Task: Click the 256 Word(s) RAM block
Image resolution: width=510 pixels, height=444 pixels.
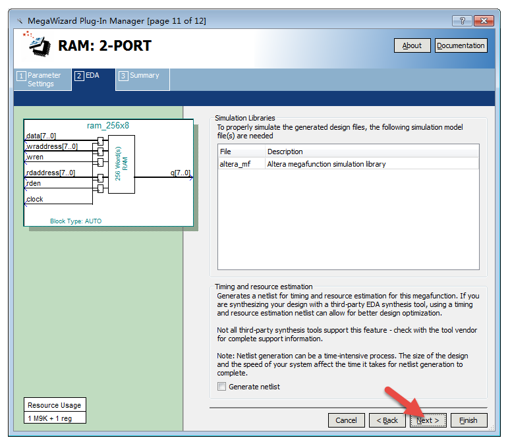Action: (x=121, y=164)
